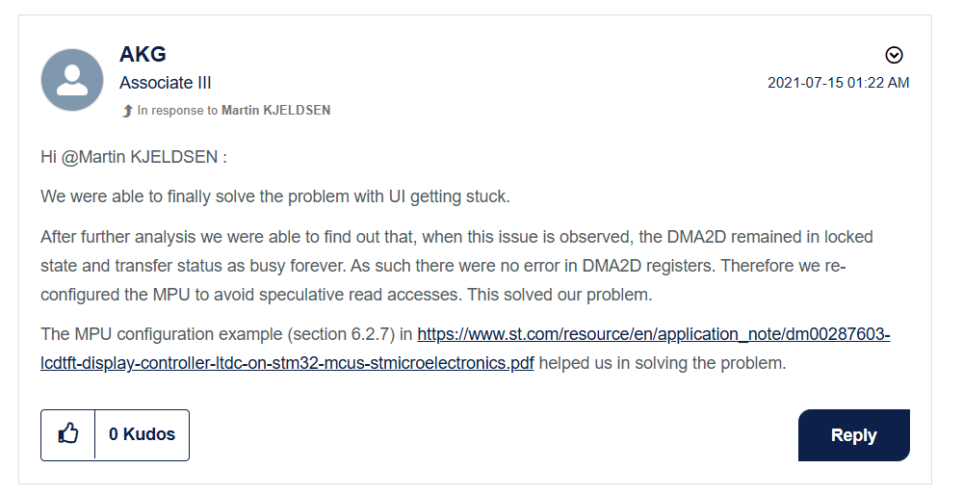
Task: Click the lcdtft-display-controller PDF link line
Action: pyautogui.click(x=287, y=364)
